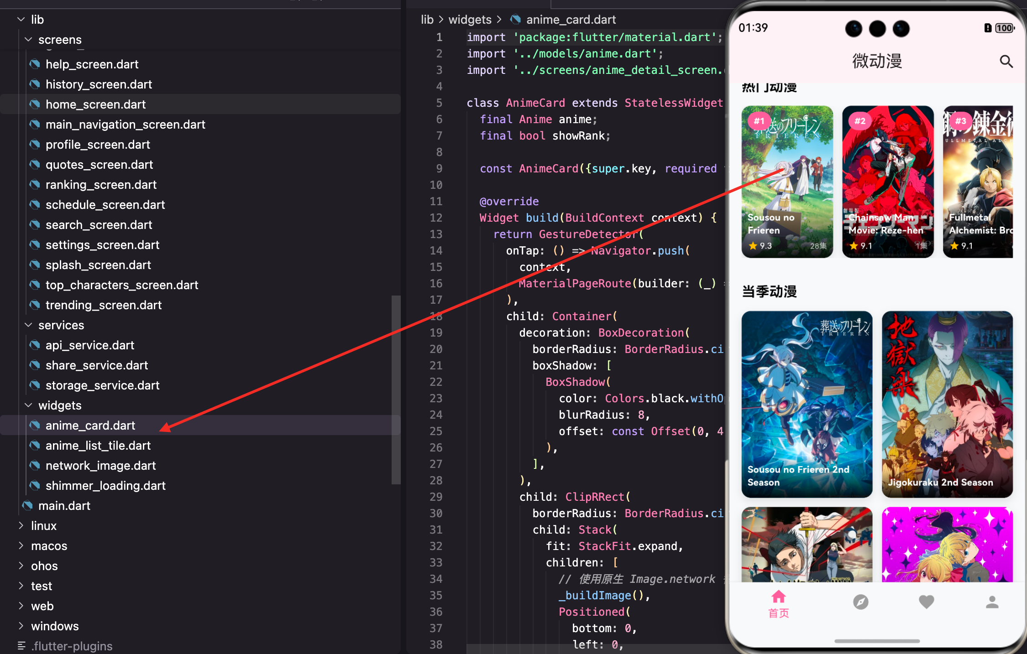The width and height of the screenshot is (1027, 654).
Task: Click lib in the breadcrumb path
Action: coord(427,20)
